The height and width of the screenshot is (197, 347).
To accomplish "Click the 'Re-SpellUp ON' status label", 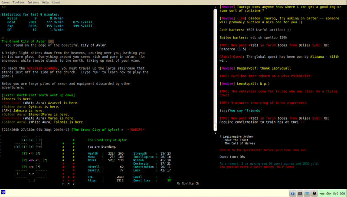I will [x=188, y=183].
